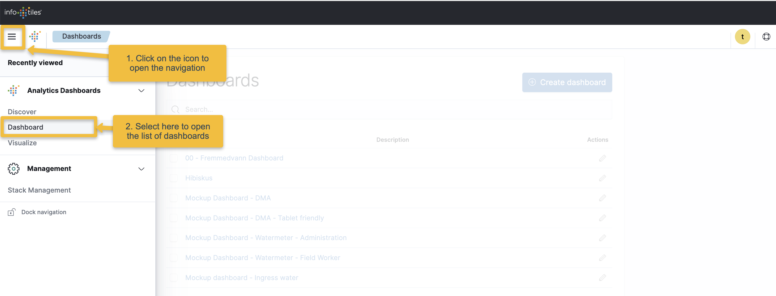This screenshot has height=296, width=776.
Task: Open Visualize from the side navigation
Action: point(22,143)
